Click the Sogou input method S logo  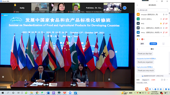[x=147, y=89]
